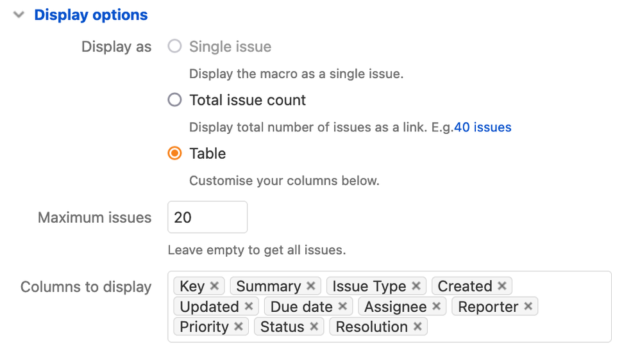Screen dimensions: 640x356
Task: Remove the Reporter column tag
Action: (528, 307)
